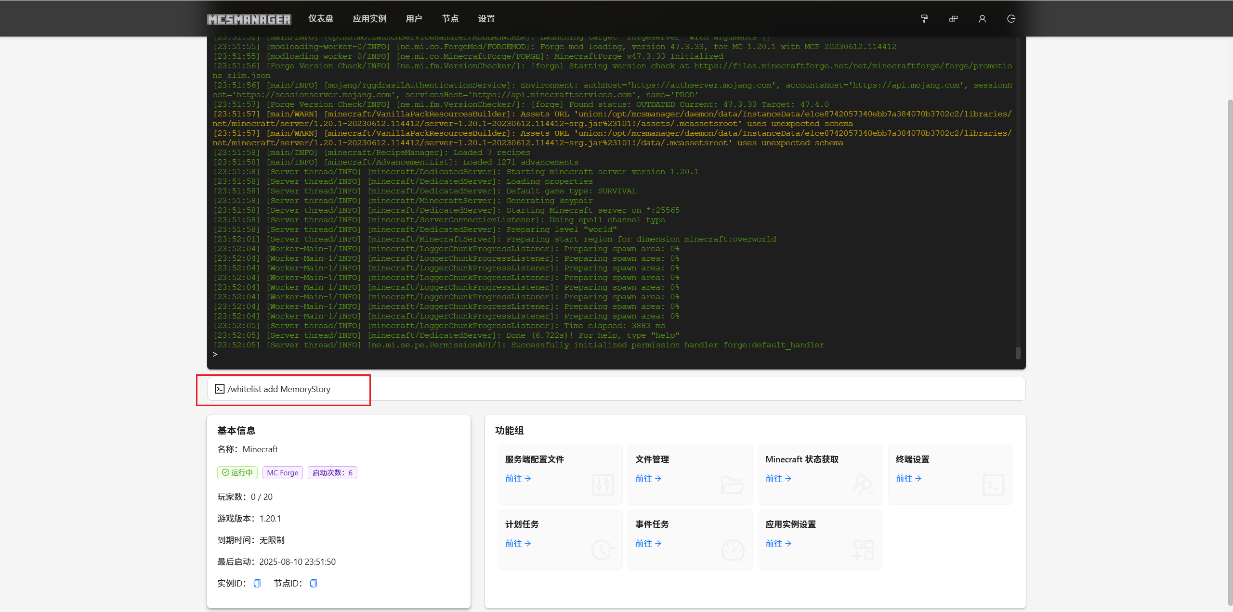Click the instance settings grid icon
Viewport: 1233px width, 612px height.
[x=863, y=549]
